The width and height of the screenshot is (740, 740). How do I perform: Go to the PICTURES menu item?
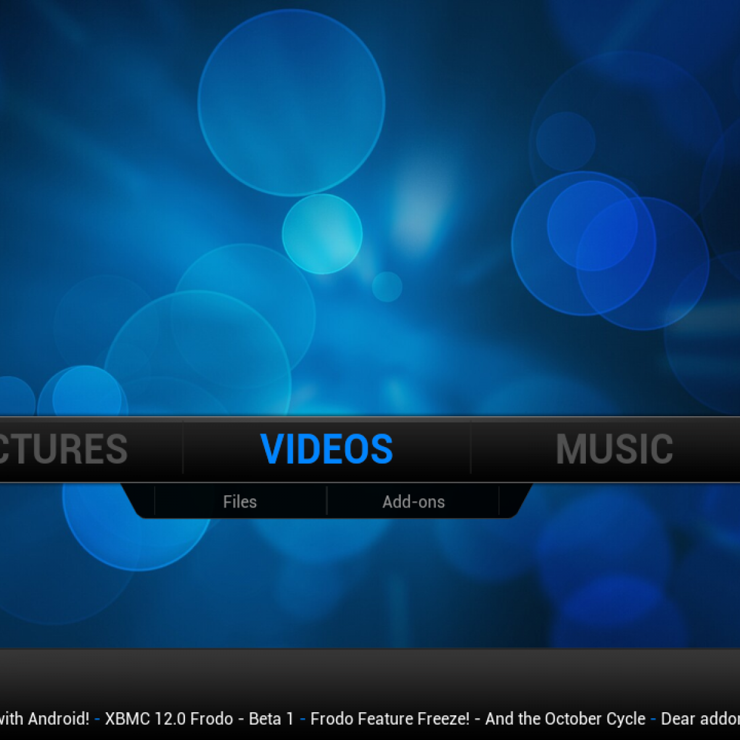coord(64,448)
